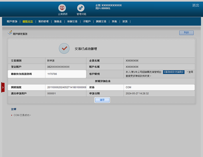Click the 其他 menu item
Viewport: 203px width, 157px height.
point(114,21)
